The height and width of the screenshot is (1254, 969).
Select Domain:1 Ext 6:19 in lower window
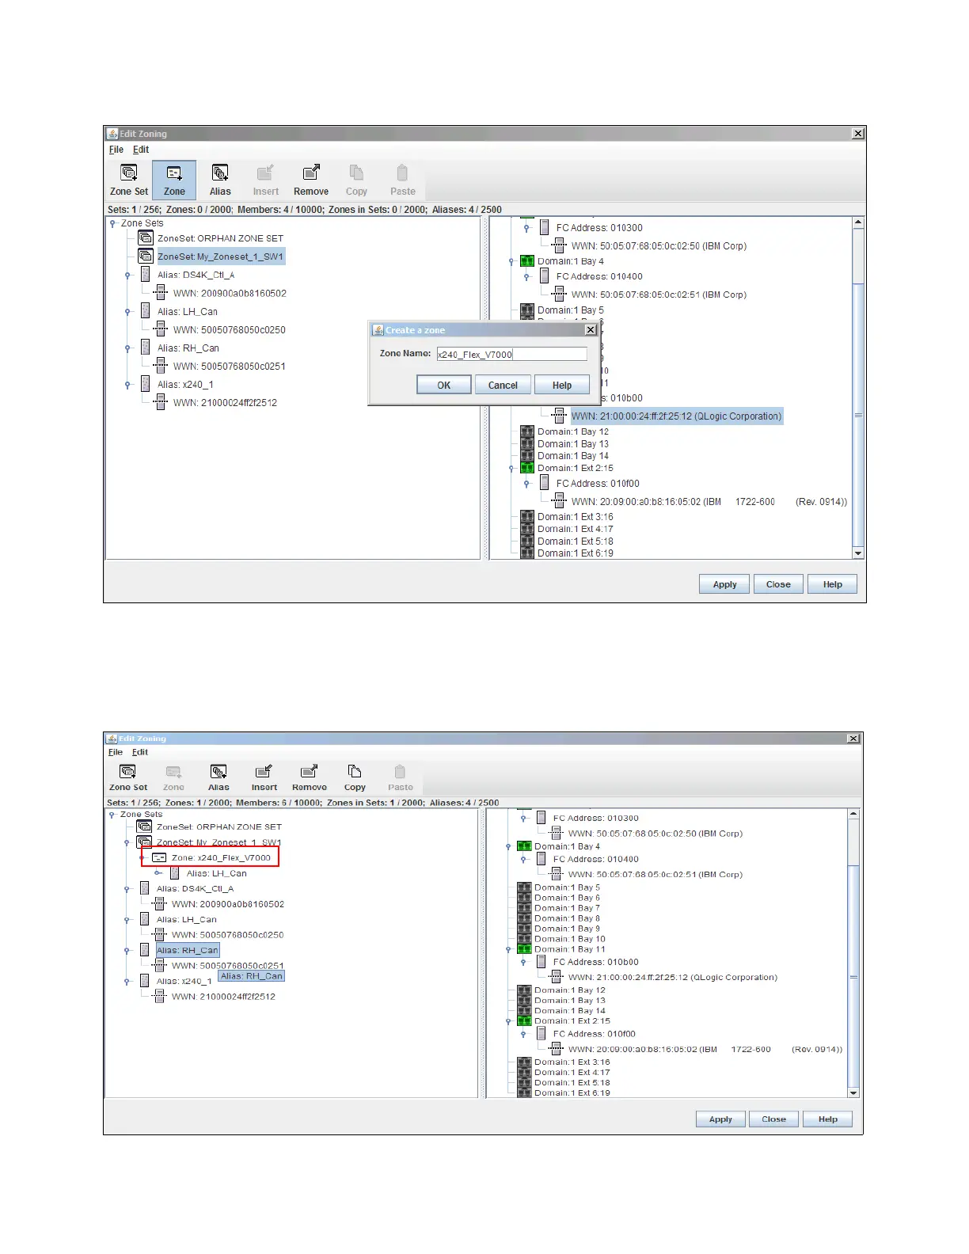click(x=572, y=1092)
